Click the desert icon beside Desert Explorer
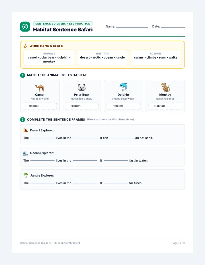205x265 pixels. pyautogui.click(x=26, y=130)
